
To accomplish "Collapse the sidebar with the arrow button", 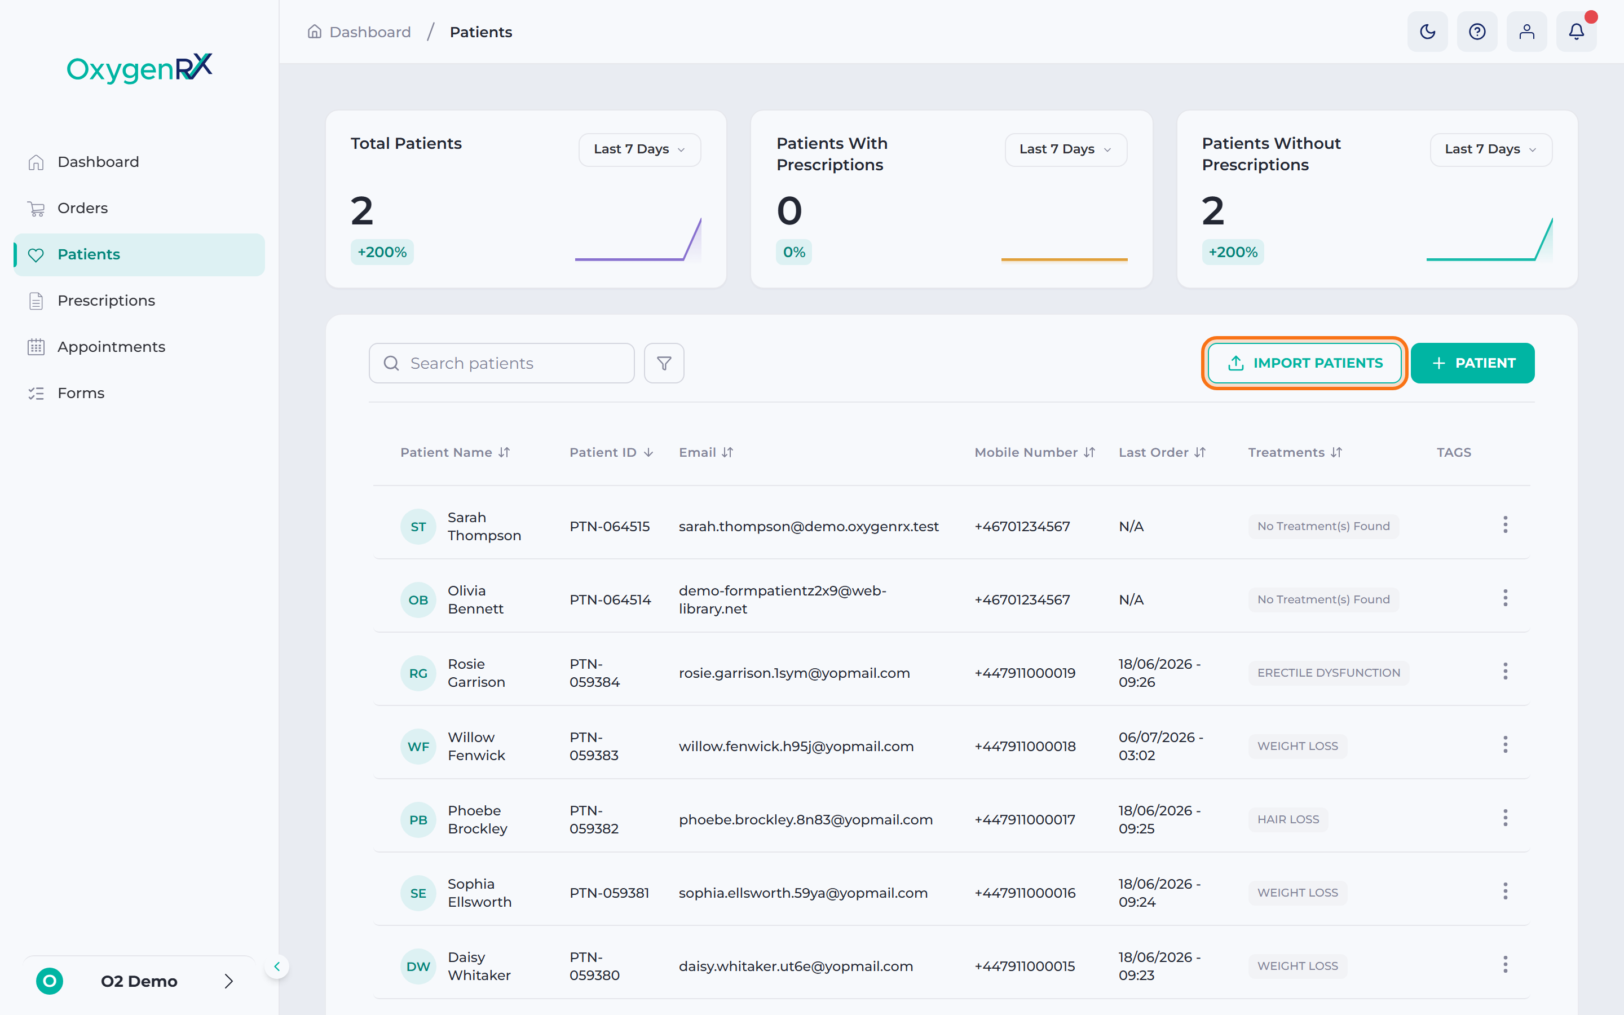I will [276, 967].
